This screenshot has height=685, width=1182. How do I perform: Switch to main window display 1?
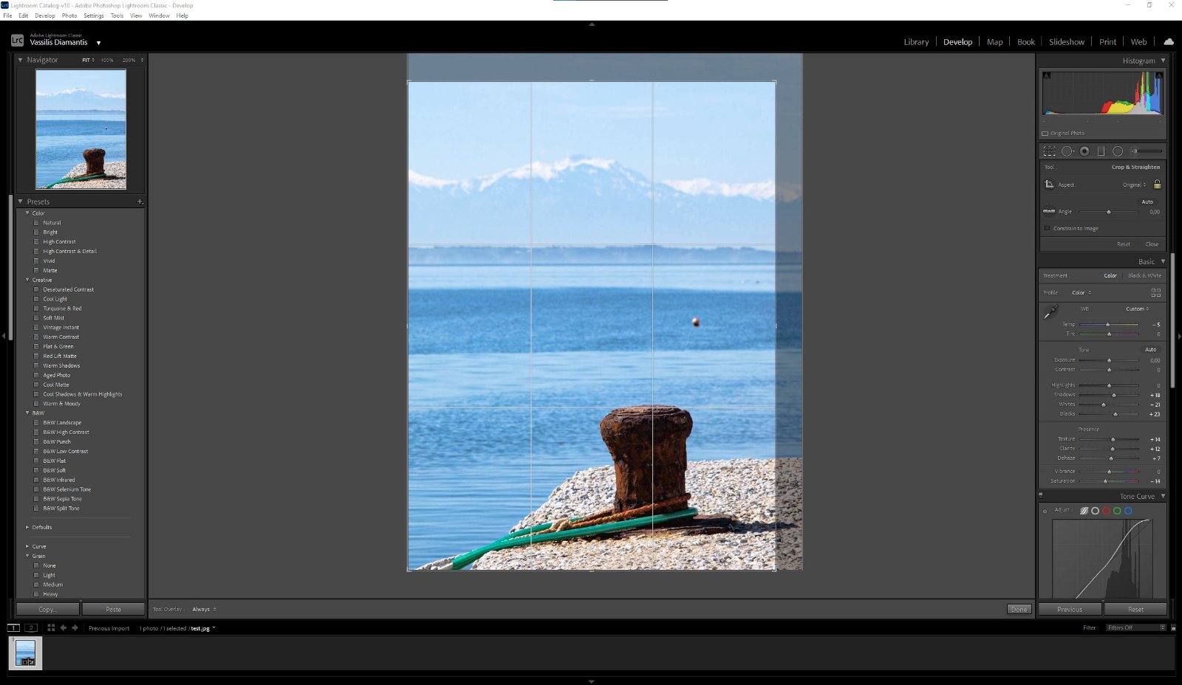click(x=13, y=628)
